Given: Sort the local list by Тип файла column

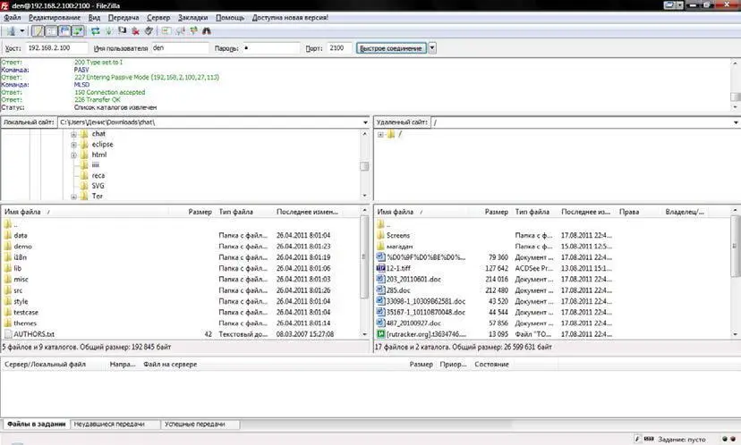Looking at the screenshot, I should point(236,212).
